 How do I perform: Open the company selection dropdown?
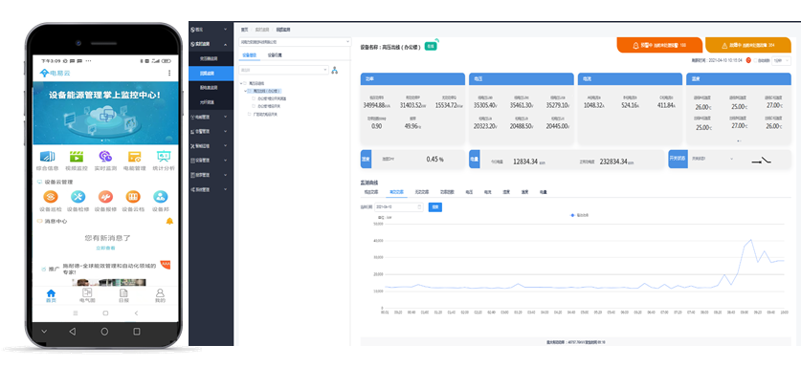pos(295,42)
